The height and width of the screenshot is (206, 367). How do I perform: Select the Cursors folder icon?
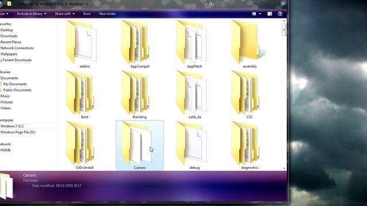tap(136, 143)
